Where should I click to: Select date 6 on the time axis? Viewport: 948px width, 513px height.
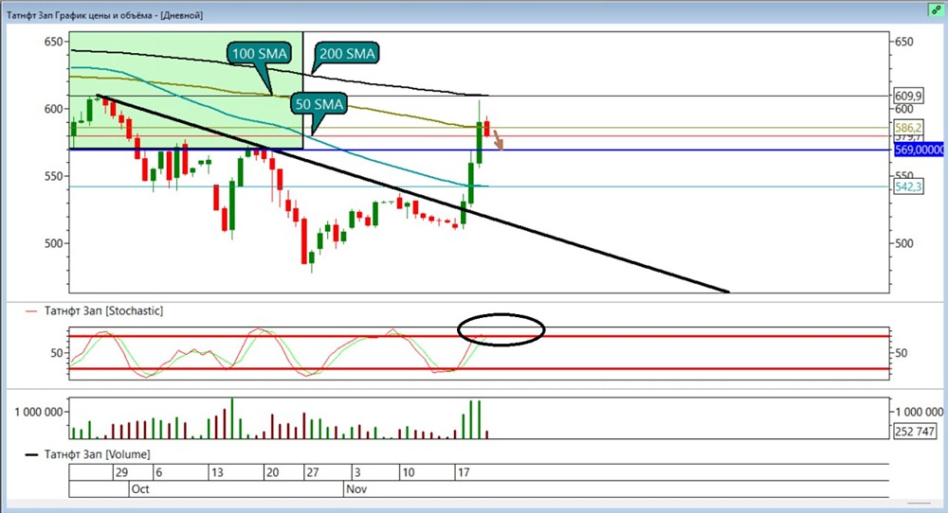158,472
